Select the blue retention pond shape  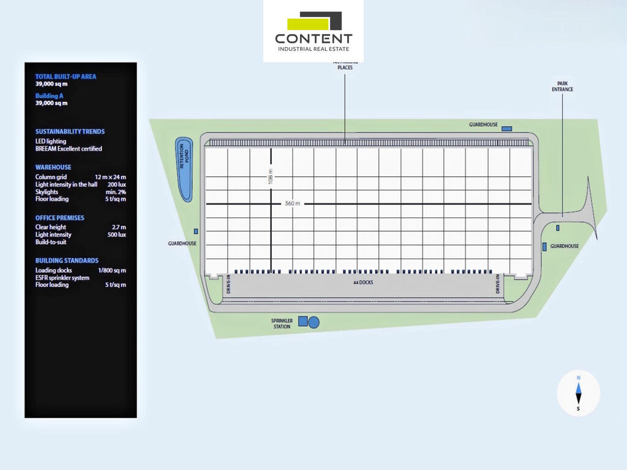tap(184, 170)
